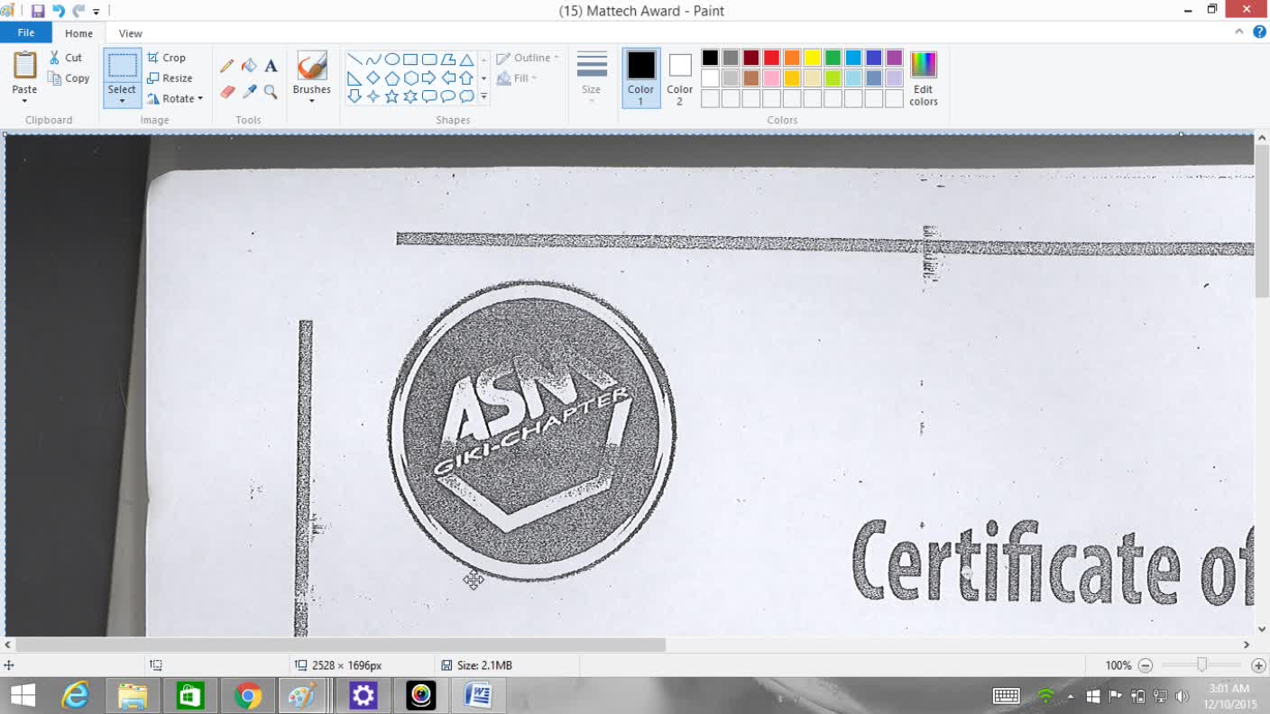Click the zoom slider handle
The height and width of the screenshot is (714, 1270).
[1201, 665]
